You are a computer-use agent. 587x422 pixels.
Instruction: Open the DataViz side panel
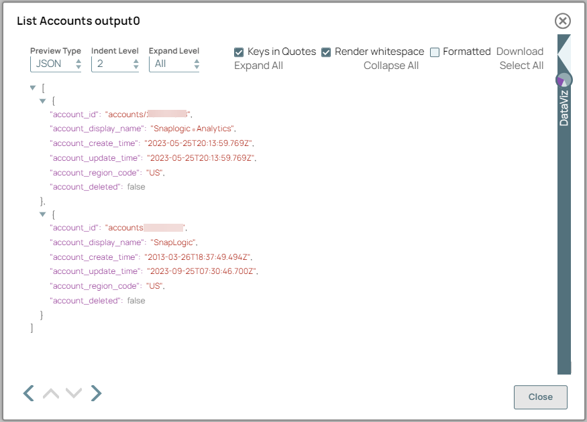[564, 107]
